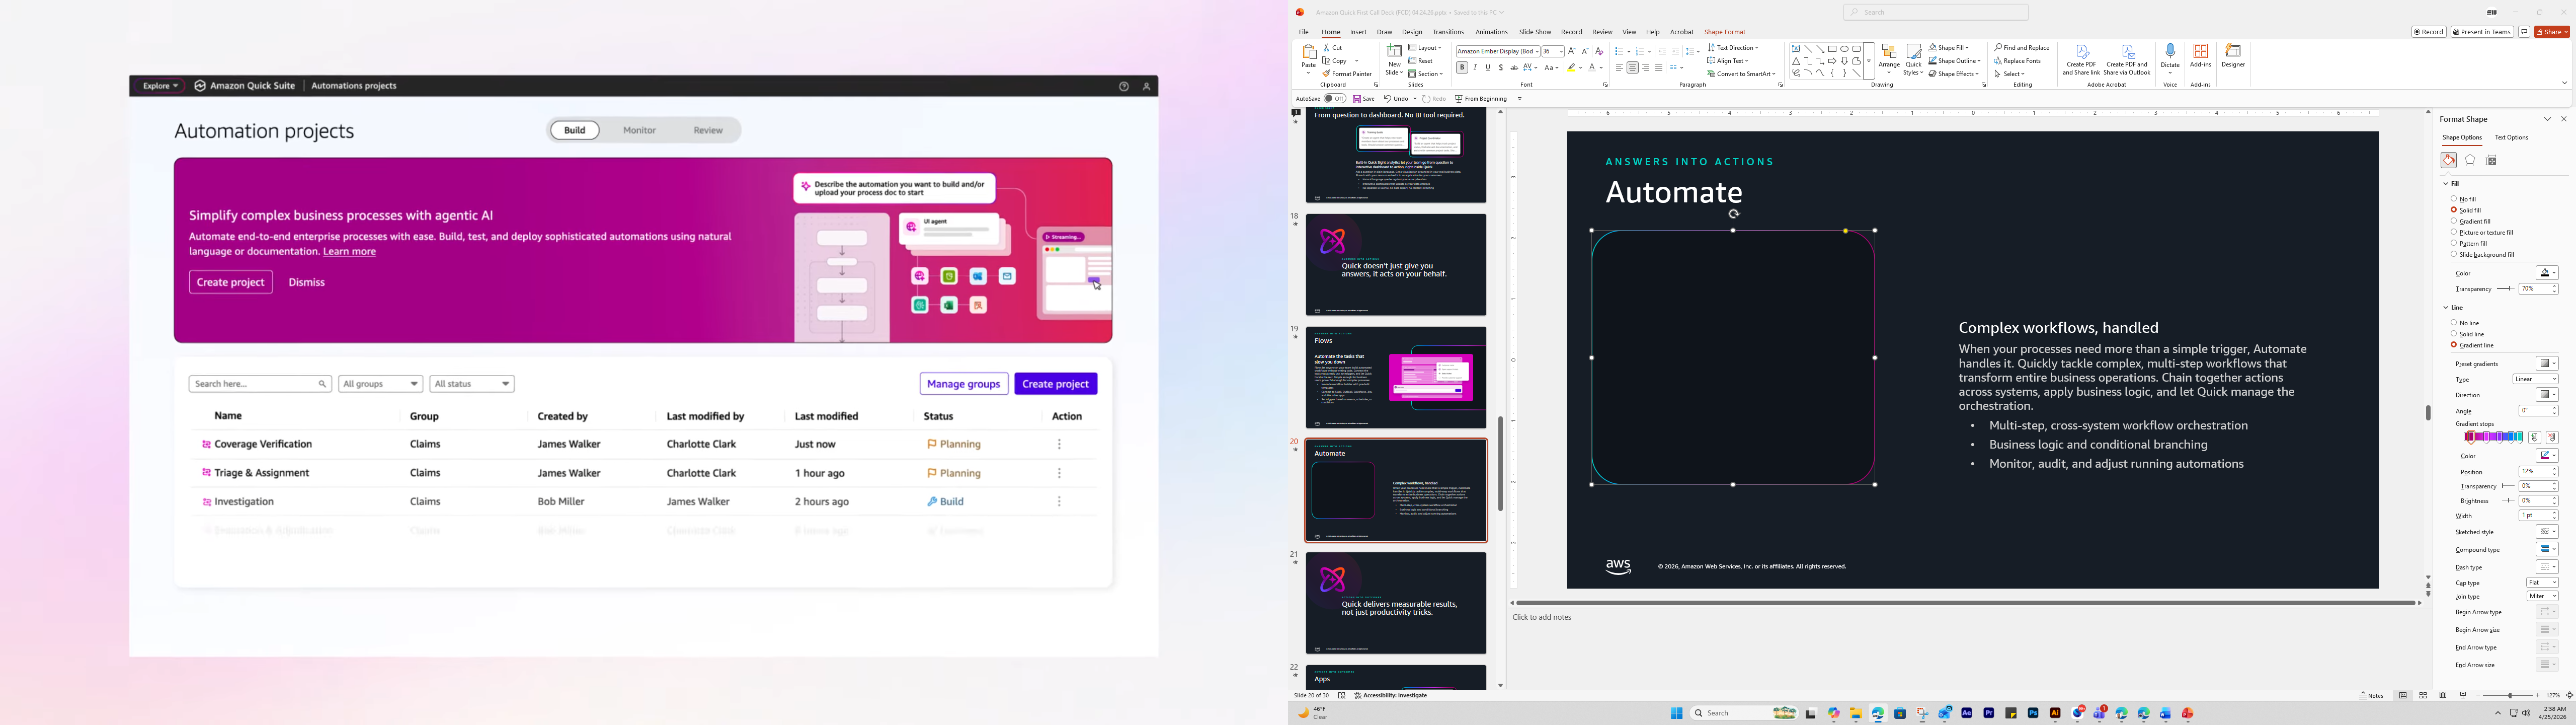Open Cap type Flat dropdown

pyautogui.click(x=2542, y=583)
